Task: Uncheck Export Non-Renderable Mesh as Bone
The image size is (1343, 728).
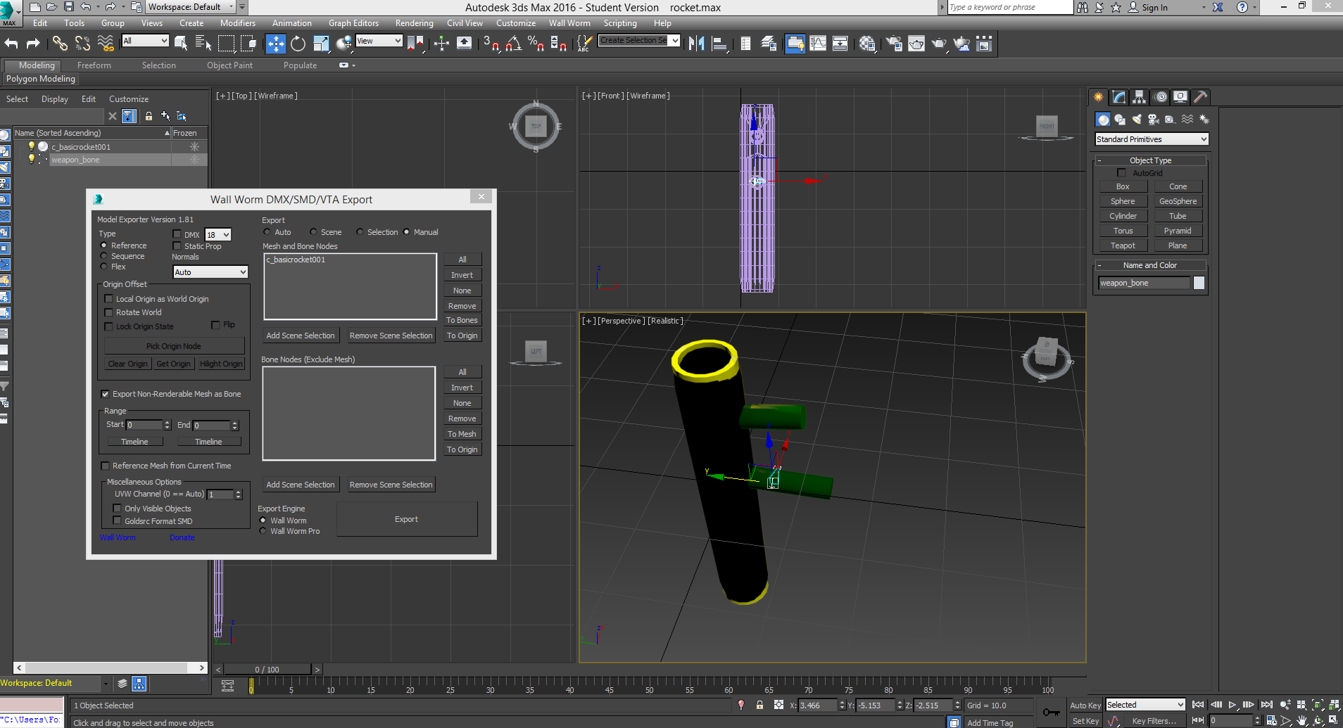Action: (106, 394)
